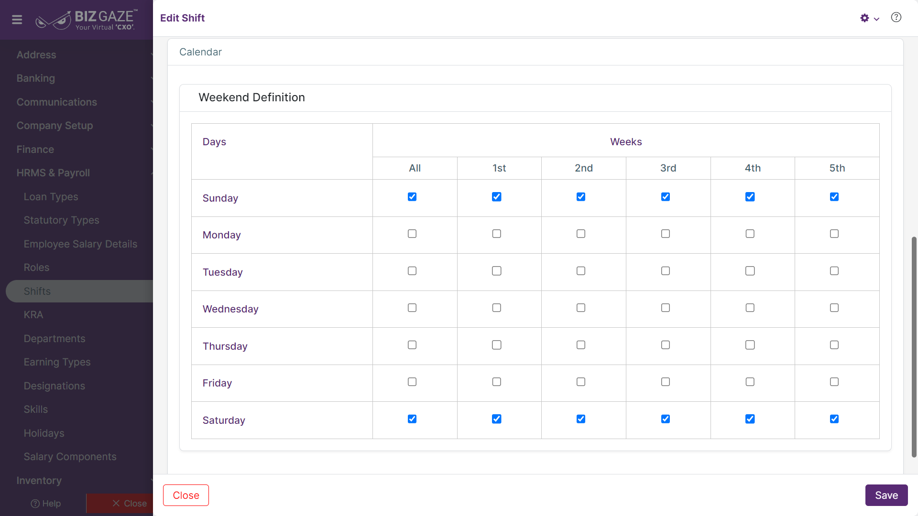
Task: Click the Help link in sidebar footer
Action: click(x=46, y=504)
